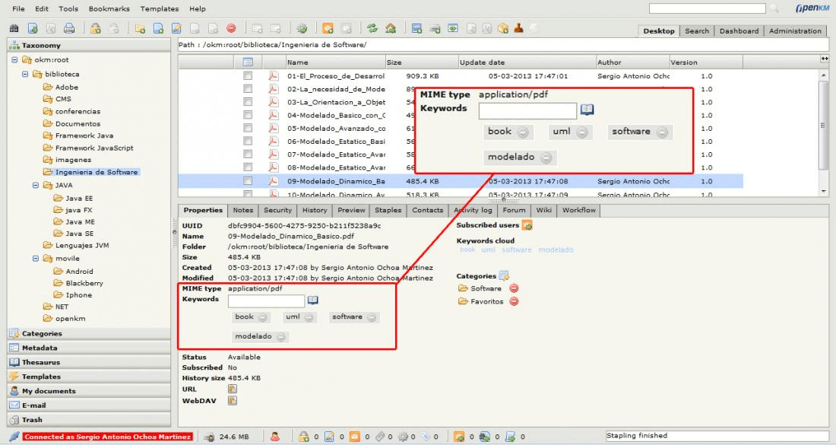
Task: Check the box for 09-Modelado_Dinamico_Ba file
Action: [x=248, y=181]
